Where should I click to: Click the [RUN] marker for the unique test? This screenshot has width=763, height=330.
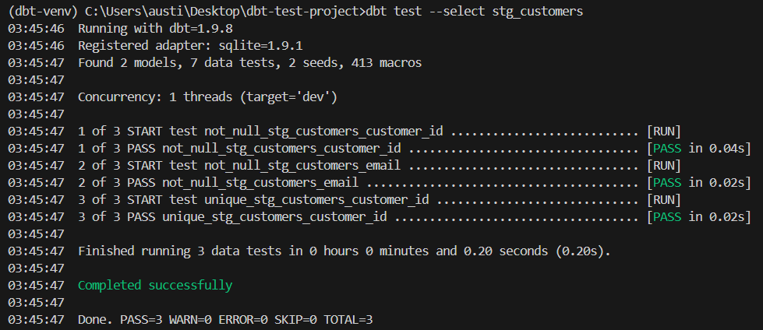(x=663, y=200)
